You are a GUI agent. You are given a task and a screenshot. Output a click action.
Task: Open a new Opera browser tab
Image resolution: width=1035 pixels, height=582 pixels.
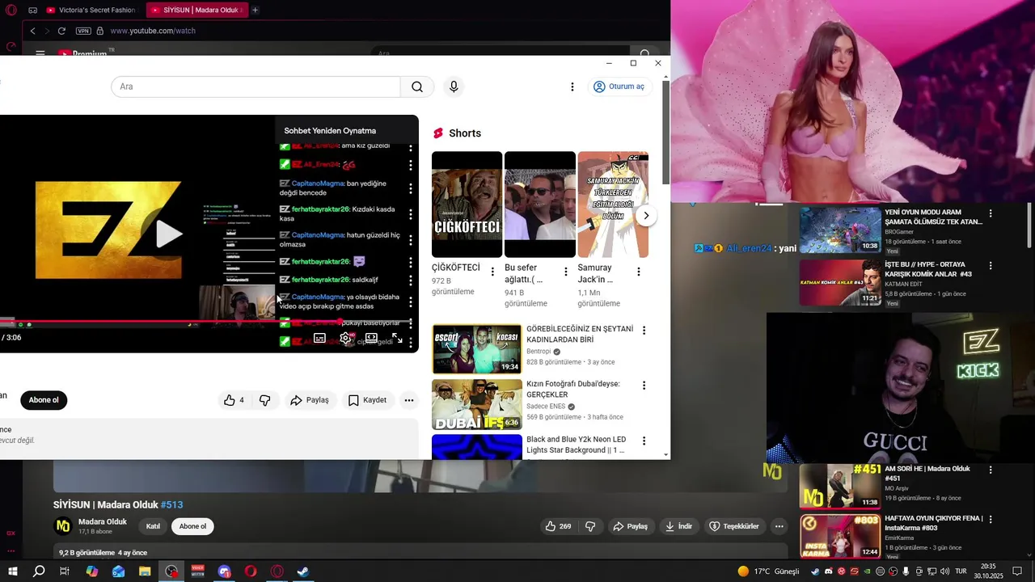[x=255, y=11]
